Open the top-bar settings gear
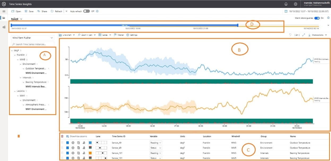 click(295, 4)
